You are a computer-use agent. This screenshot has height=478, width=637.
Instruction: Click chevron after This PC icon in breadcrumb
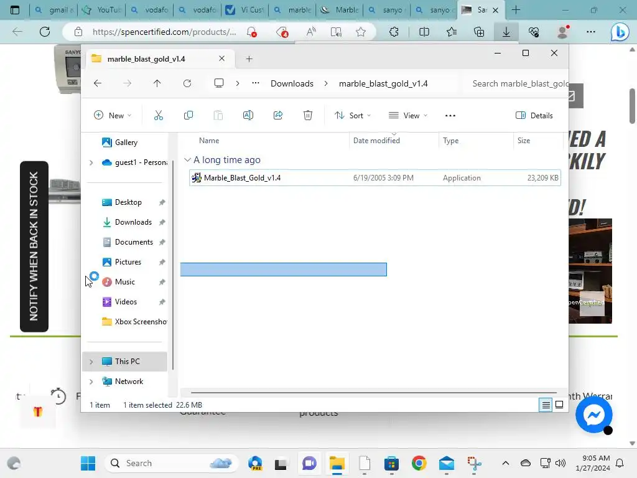pos(237,83)
